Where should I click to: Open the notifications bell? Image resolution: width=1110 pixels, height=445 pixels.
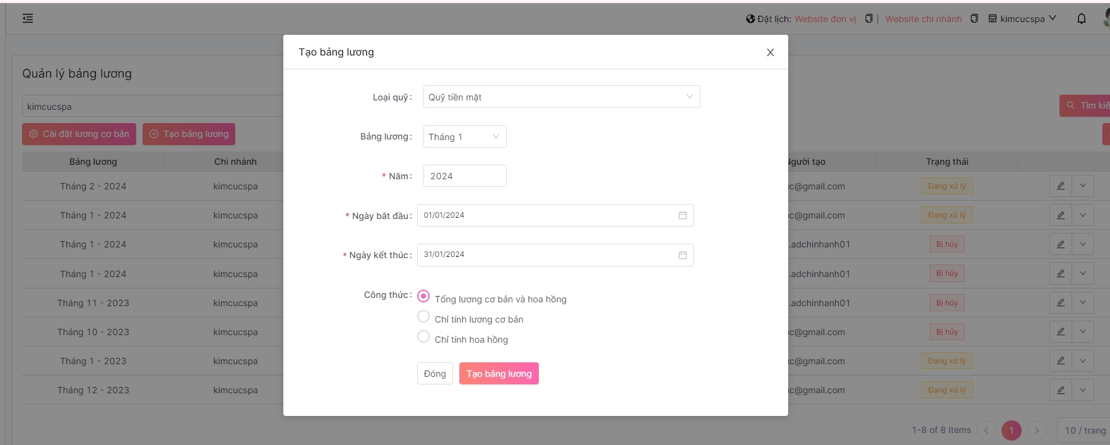(x=1081, y=19)
